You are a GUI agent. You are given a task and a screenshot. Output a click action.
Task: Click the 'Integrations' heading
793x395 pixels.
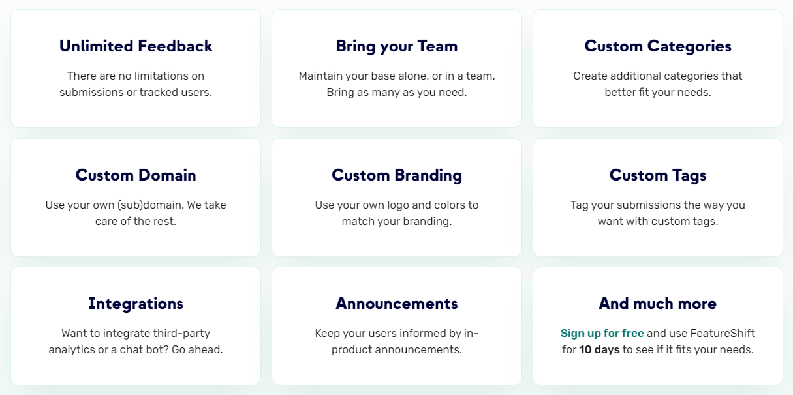(136, 304)
